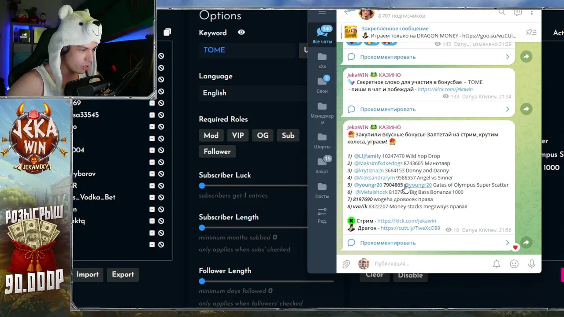Click the avatar beside the message field
Viewport: 564px width, 317px height.
(364, 264)
